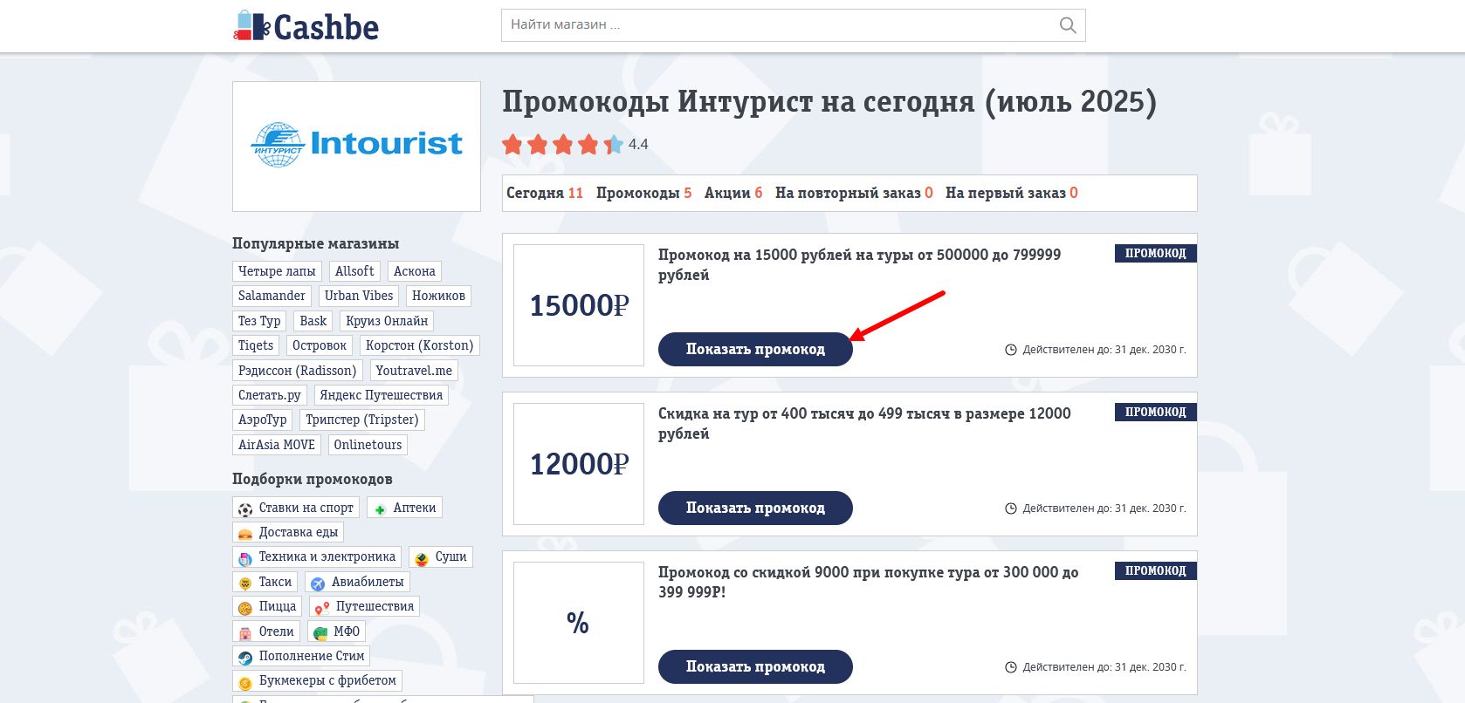The height and width of the screenshot is (703, 1465).
Task: Click the text 'Пополнение Стим' in collections
Action: pos(312,656)
